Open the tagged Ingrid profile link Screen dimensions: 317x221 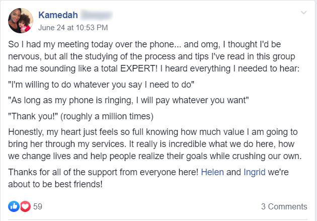(255, 172)
